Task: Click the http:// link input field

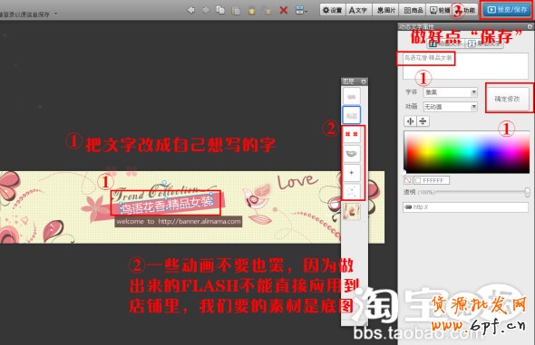Action: [466, 207]
